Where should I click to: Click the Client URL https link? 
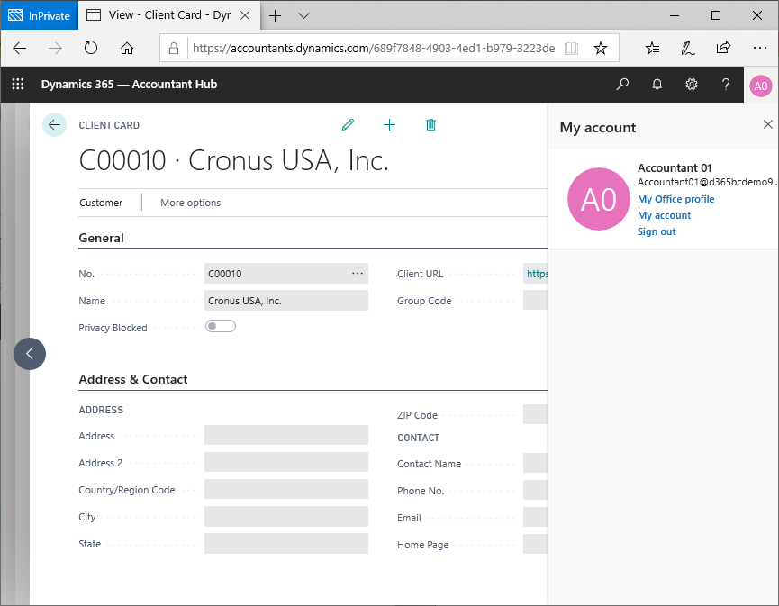point(537,274)
